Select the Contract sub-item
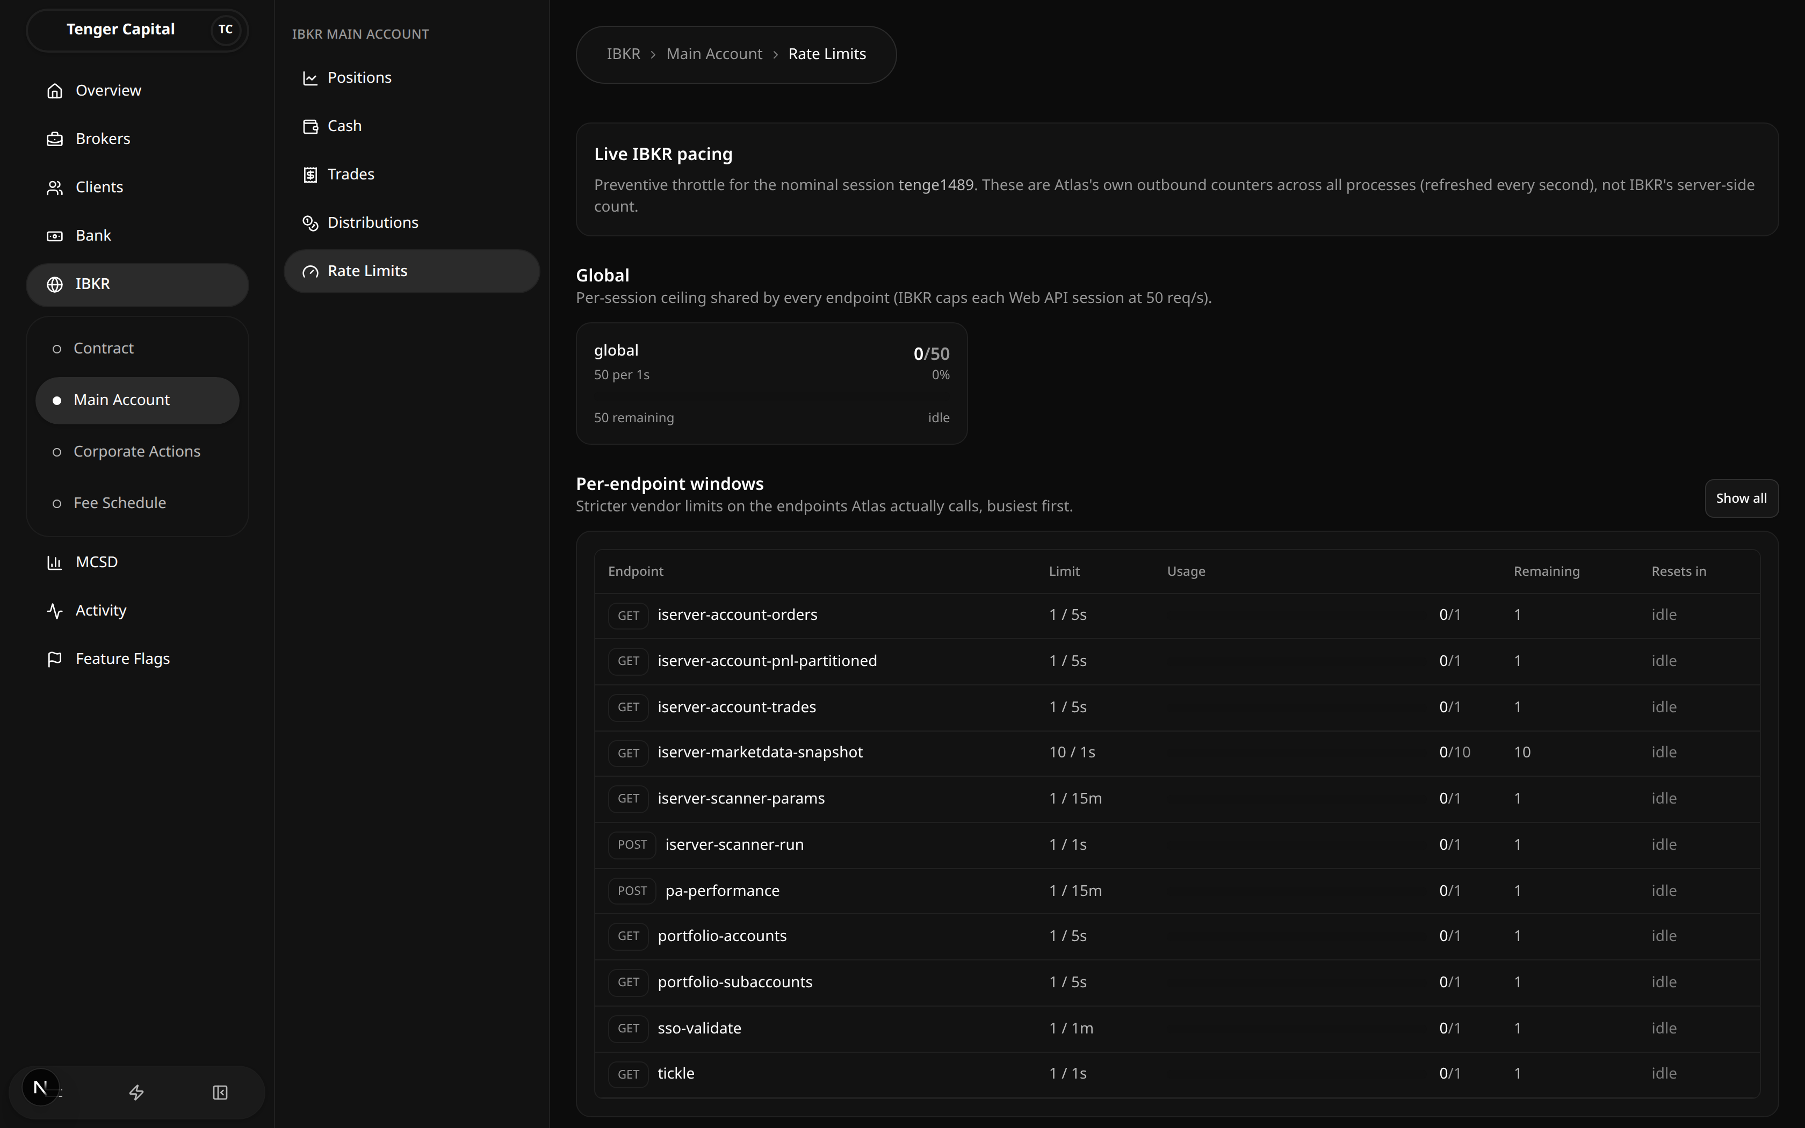The image size is (1805, 1128). pos(137,349)
